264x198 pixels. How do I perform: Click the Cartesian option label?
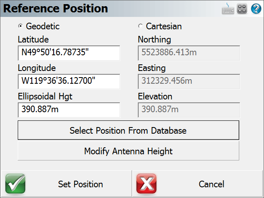(164, 26)
